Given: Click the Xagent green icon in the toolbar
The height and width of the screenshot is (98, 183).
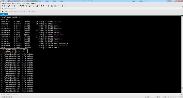Looking at the screenshot, I should coord(43,6).
